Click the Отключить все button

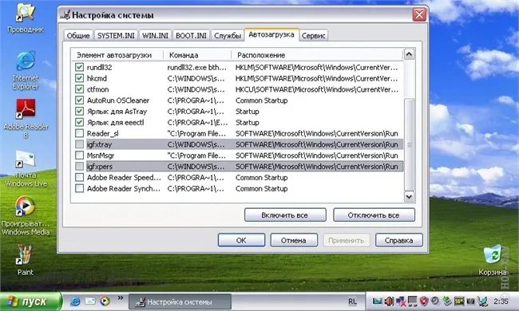[x=374, y=215]
